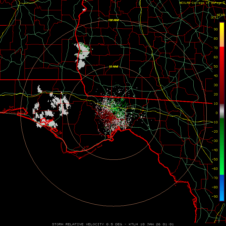Screen dimensions: 226x226
Task: Click the 20 value on the velocity scale
Action: (216, 94)
